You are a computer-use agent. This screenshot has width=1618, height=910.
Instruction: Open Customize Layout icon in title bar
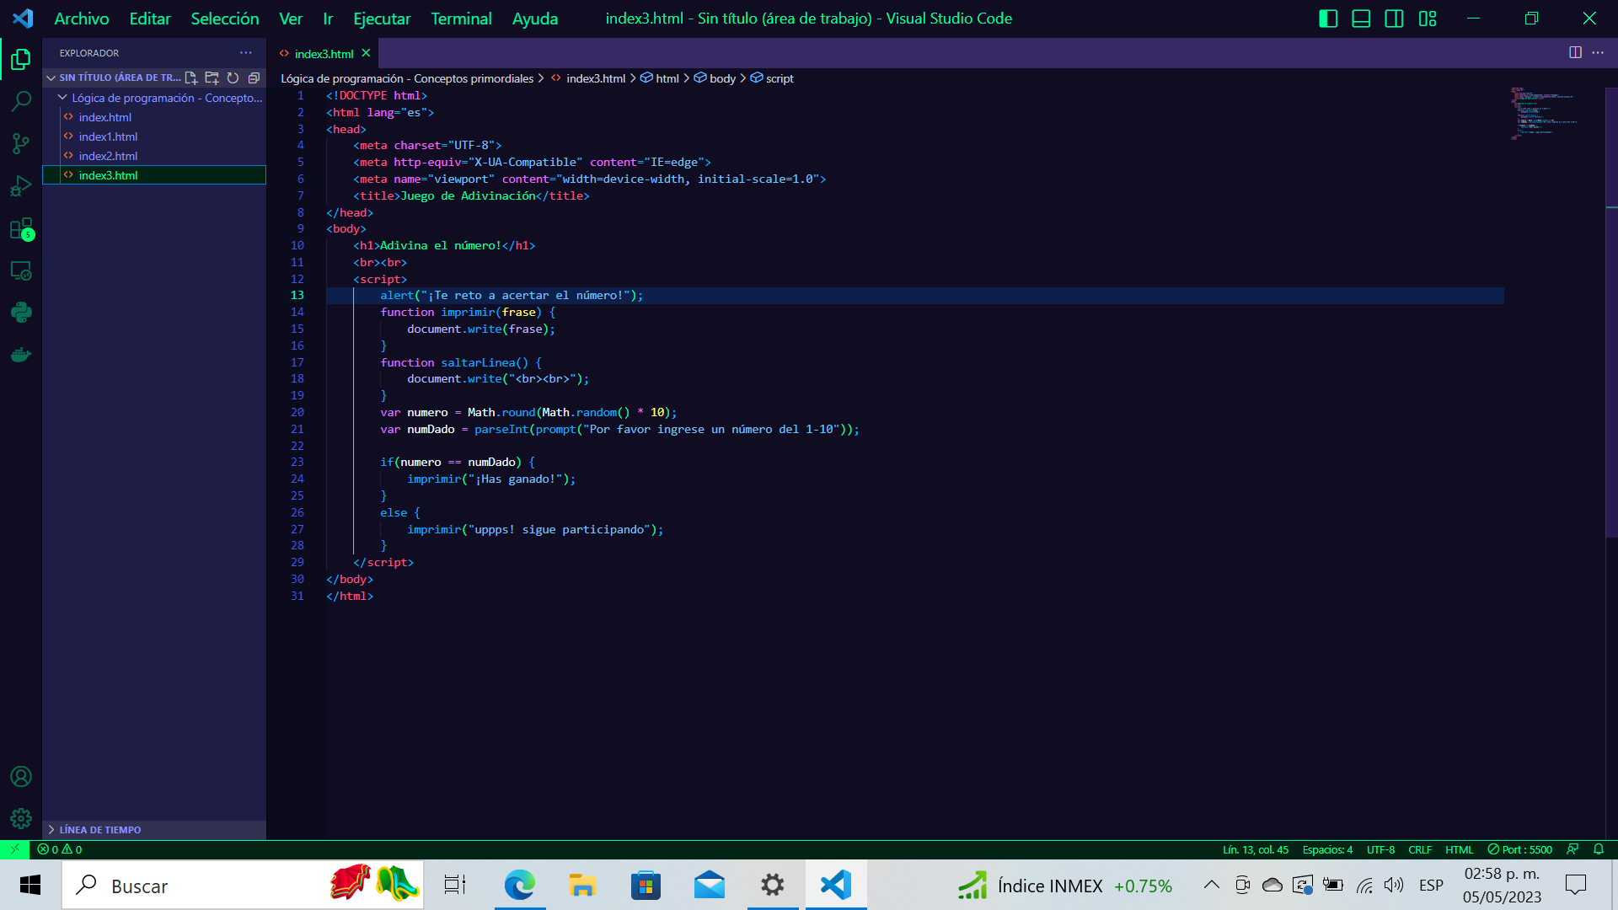(1428, 19)
